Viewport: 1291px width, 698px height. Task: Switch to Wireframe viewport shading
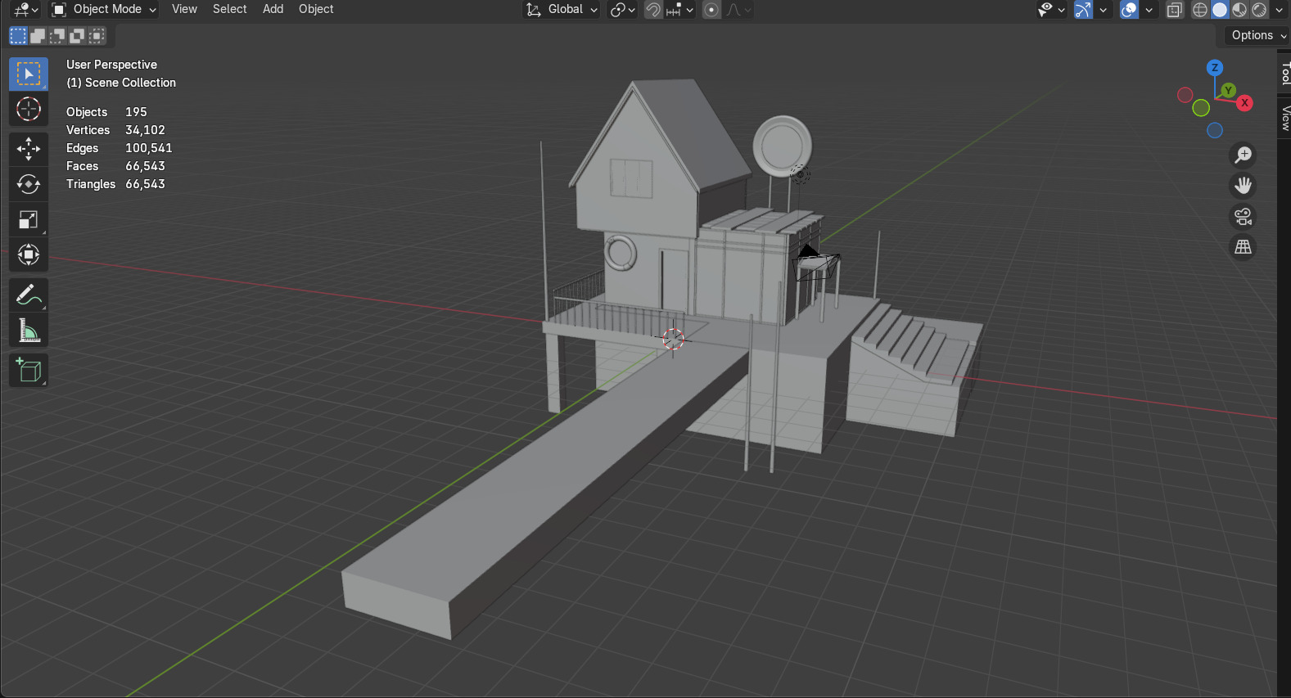pos(1200,10)
